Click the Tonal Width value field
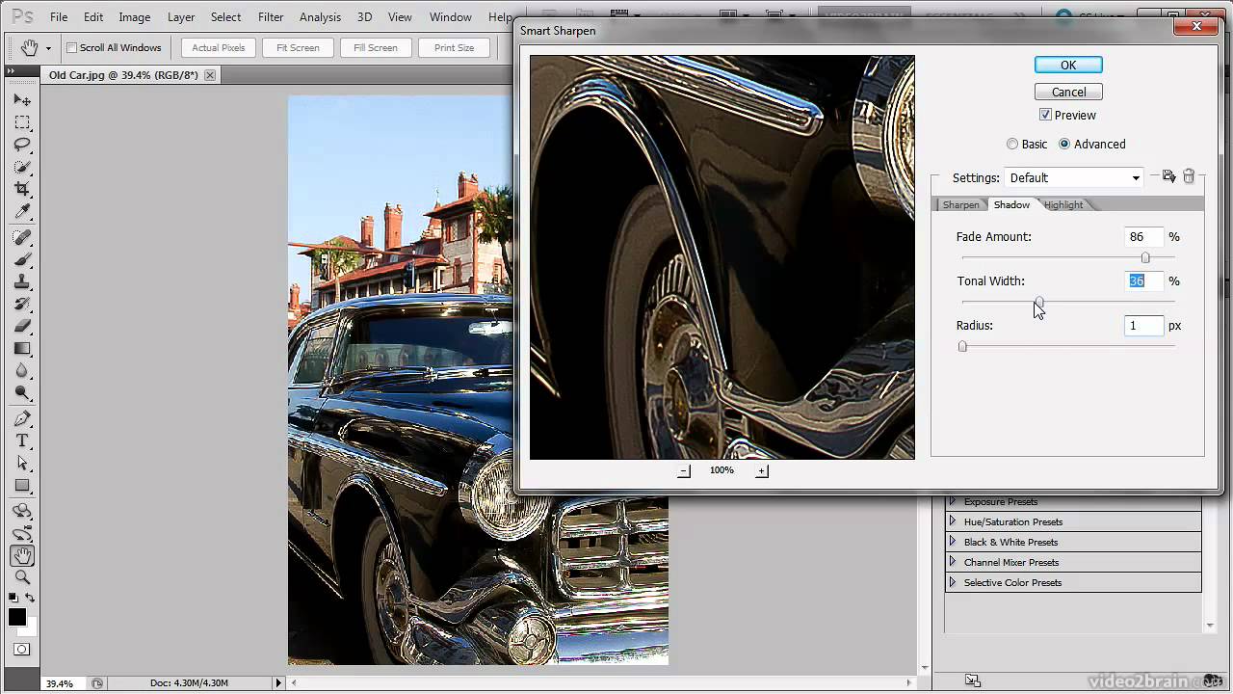 1143,280
